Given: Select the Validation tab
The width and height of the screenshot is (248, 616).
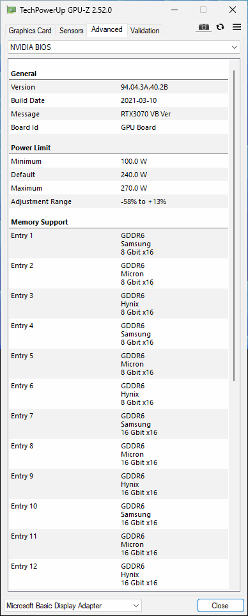Looking at the screenshot, I should pyautogui.click(x=145, y=30).
